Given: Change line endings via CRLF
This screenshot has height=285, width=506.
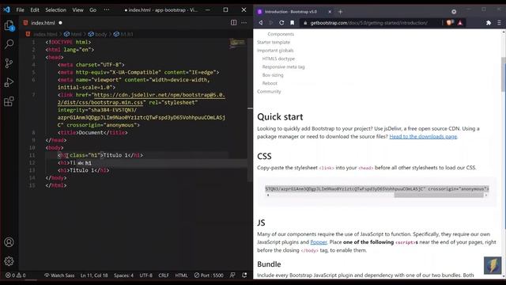Looking at the screenshot, I should click(164, 275).
